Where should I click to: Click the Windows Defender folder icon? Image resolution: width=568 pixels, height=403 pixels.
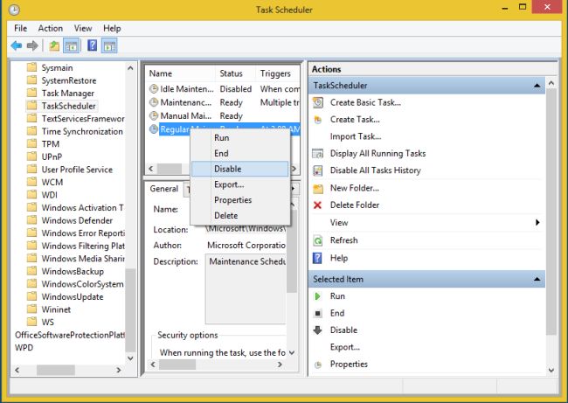pyautogui.click(x=31, y=220)
